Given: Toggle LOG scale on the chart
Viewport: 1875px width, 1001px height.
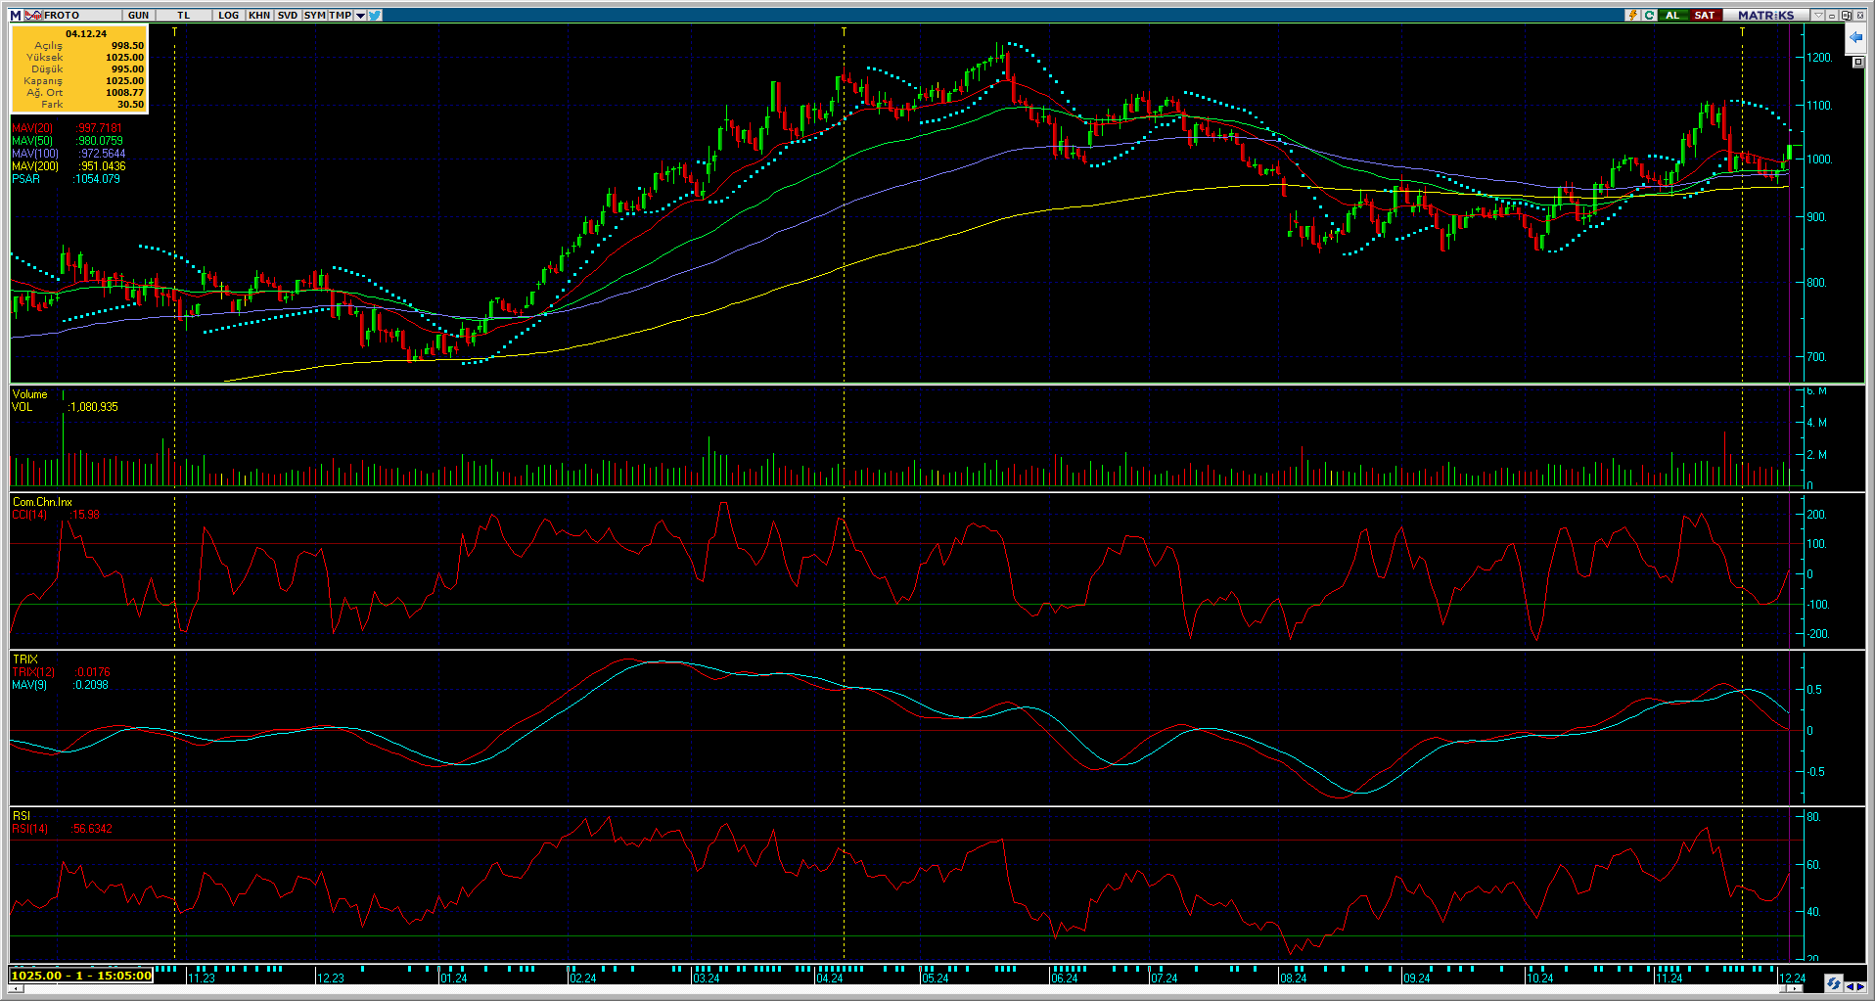Looking at the screenshot, I should [x=229, y=16].
